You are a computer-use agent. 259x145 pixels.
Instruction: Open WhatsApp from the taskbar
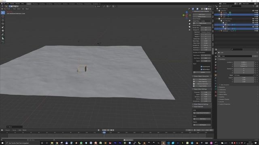81,143
